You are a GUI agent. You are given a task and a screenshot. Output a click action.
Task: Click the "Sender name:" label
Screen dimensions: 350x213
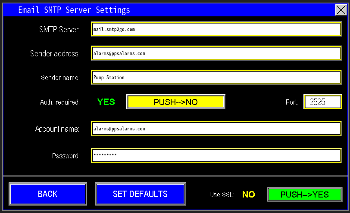pyautogui.click(x=60, y=78)
